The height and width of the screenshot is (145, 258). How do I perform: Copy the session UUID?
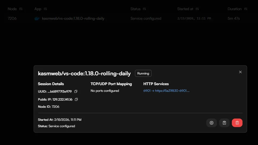76,92
